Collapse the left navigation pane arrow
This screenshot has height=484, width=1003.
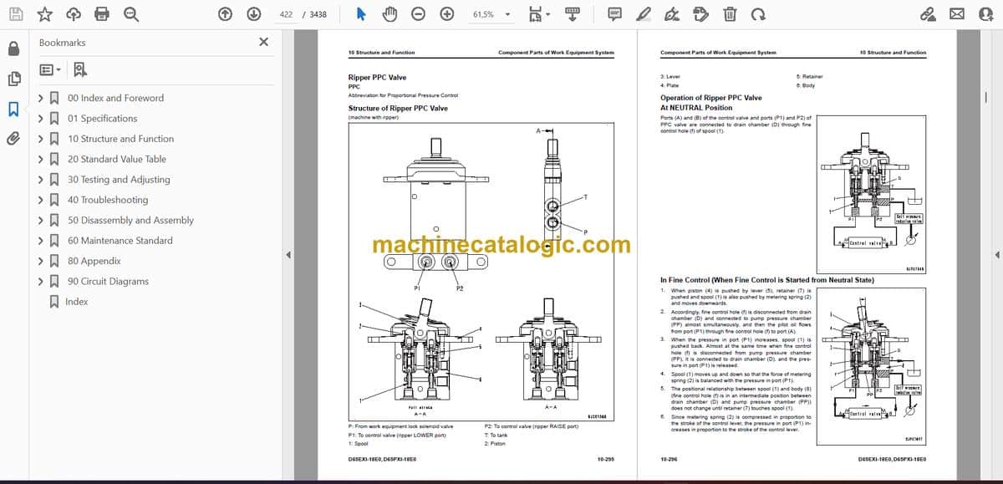pyautogui.click(x=288, y=255)
